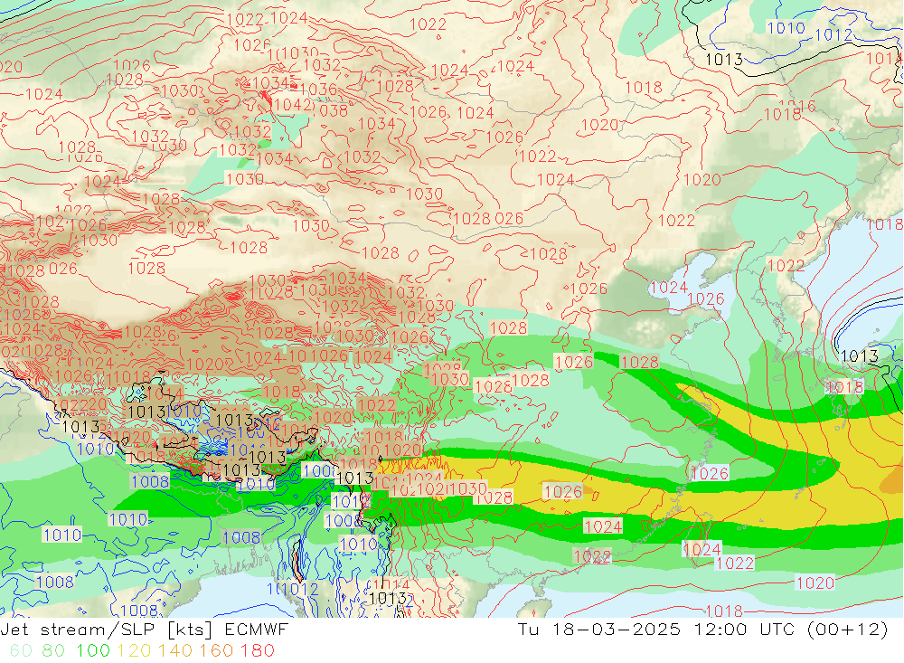
Task: Click the 1036 isobar label
Action: pos(318,89)
